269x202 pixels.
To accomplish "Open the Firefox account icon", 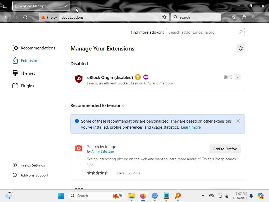I will (244, 17).
